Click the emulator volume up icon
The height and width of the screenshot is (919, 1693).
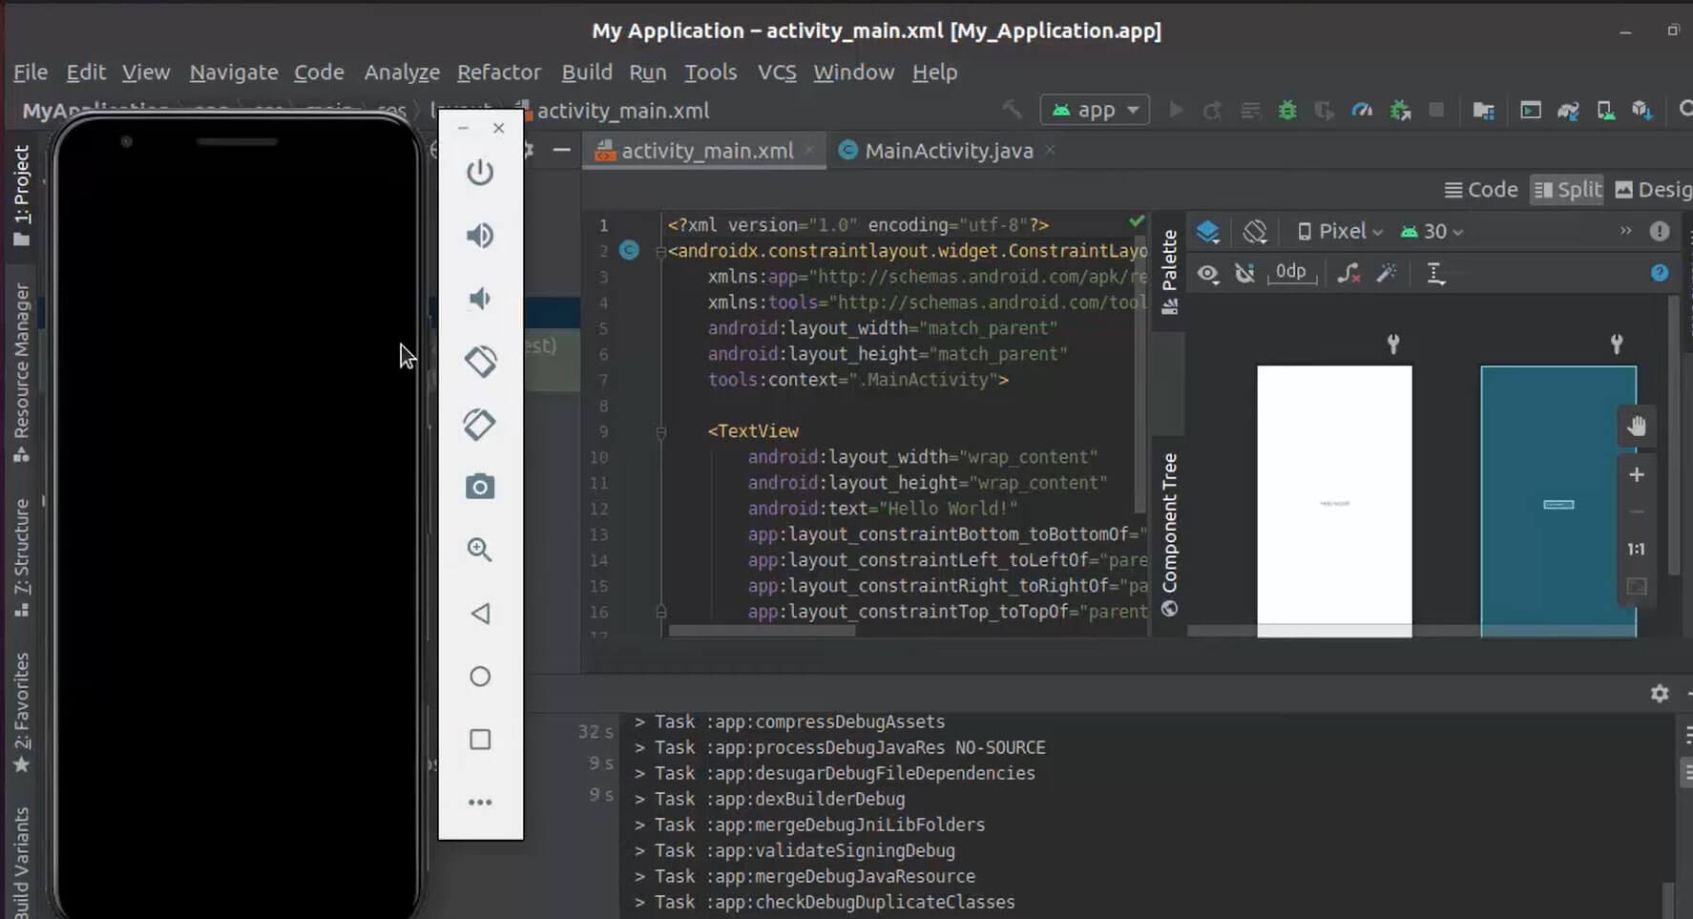point(480,236)
